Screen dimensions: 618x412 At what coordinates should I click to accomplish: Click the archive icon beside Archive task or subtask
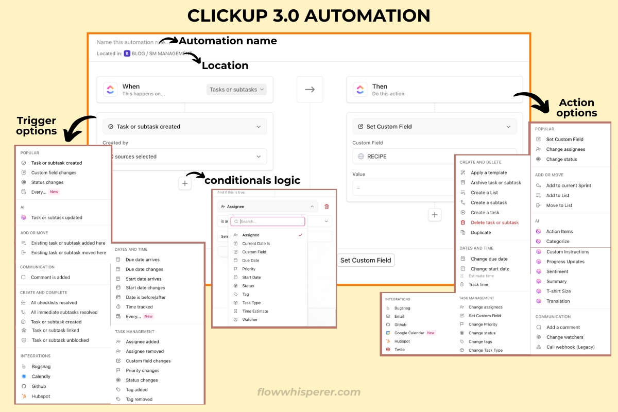click(463, 182)
